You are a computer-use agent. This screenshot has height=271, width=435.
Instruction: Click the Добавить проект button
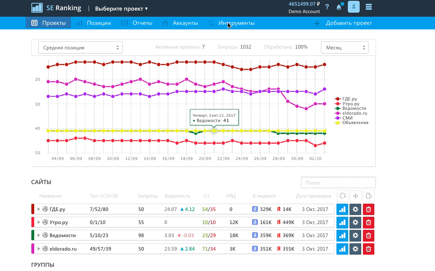pos(343,23)
